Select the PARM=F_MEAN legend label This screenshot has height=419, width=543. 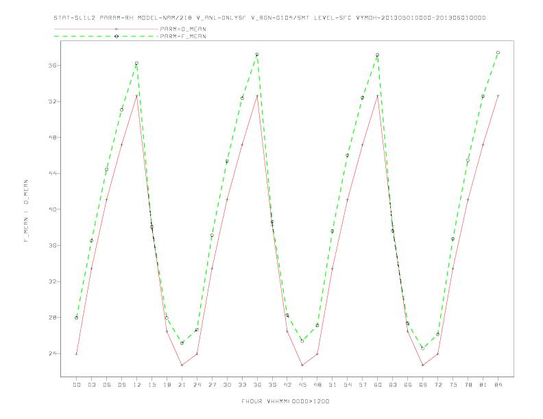tap(183, 36)
